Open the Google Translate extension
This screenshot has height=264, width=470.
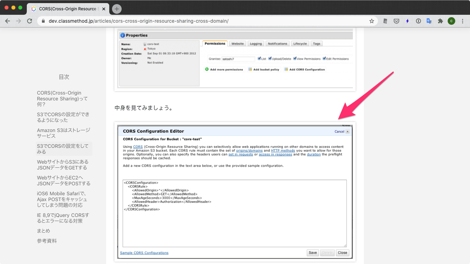pos(429,21)
